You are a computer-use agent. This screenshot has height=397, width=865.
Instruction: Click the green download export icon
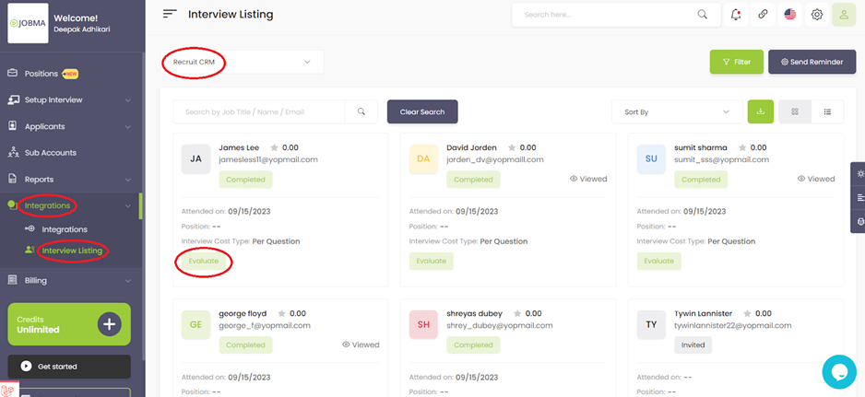click(761, 111)
